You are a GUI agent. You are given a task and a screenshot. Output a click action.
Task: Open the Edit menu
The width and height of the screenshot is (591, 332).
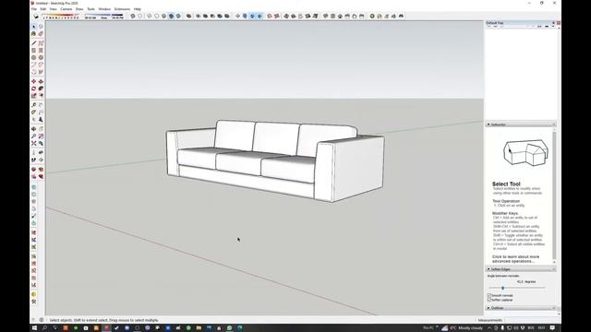[43, 9]
